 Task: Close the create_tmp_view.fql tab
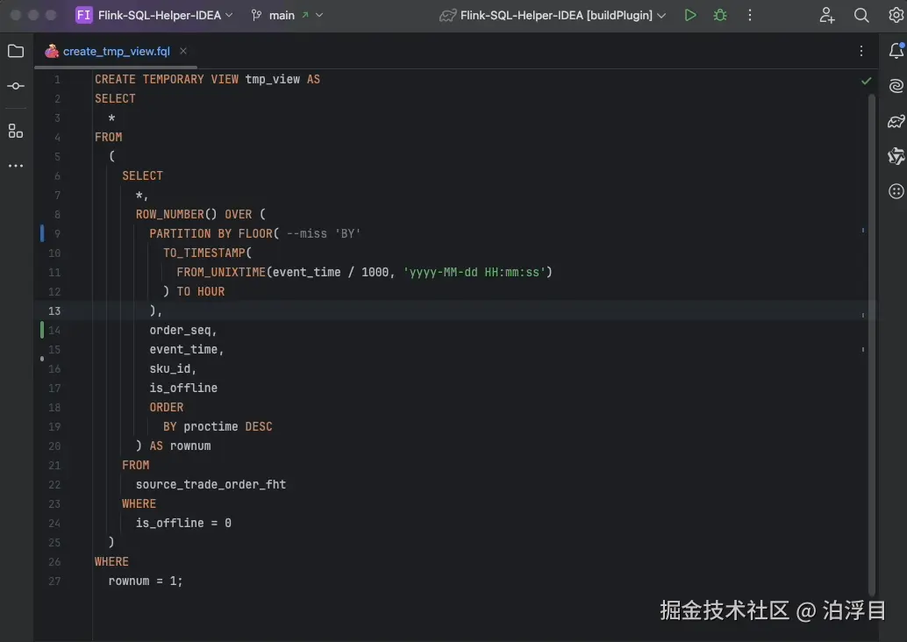pos(182,51)
